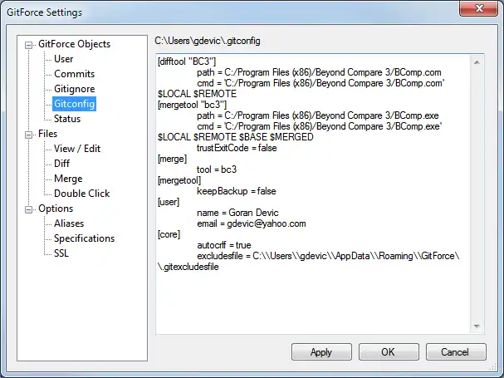The image size is (504, 378).
Task: Open the SSL options page
Action: (61, 253)
